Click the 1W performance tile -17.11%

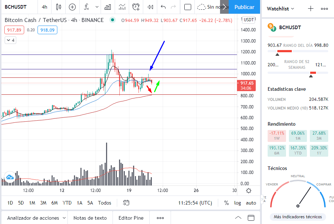(x=277, y=136)
